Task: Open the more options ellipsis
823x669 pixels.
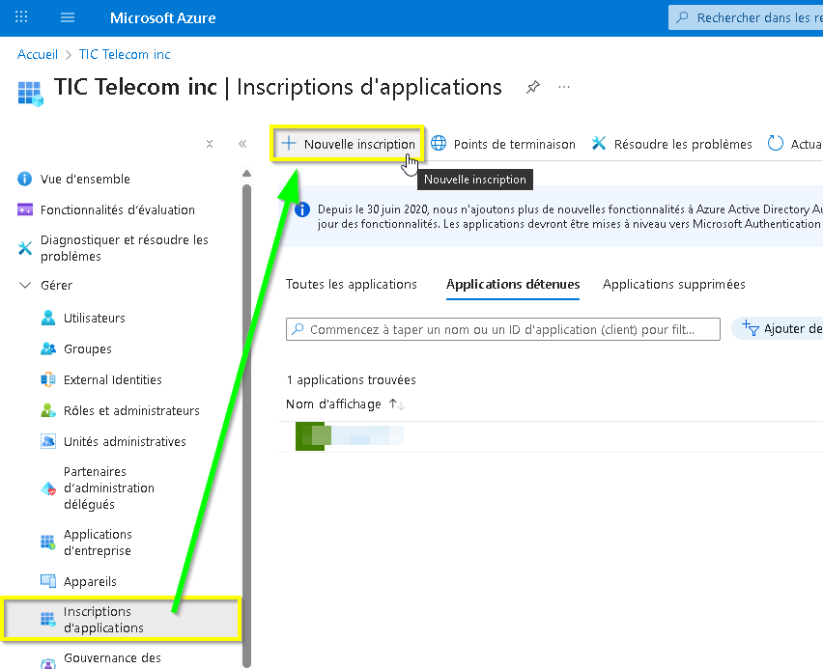Action: coord(564,87)
